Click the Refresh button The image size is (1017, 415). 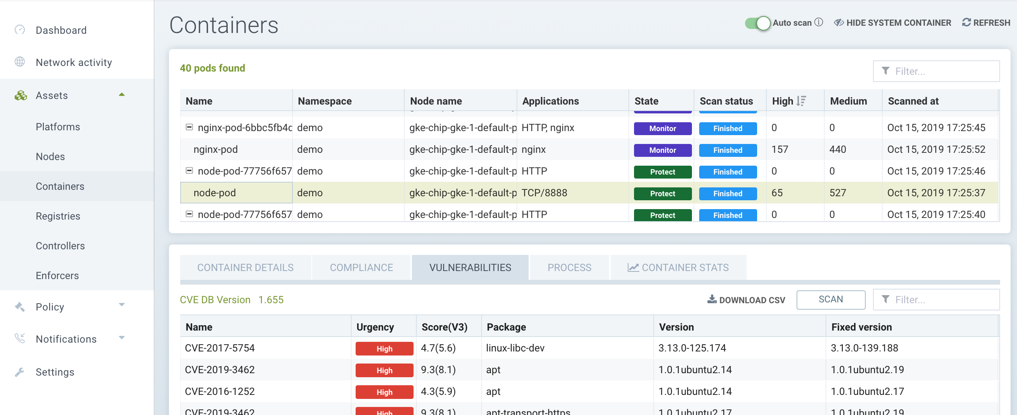pos(986,23)
